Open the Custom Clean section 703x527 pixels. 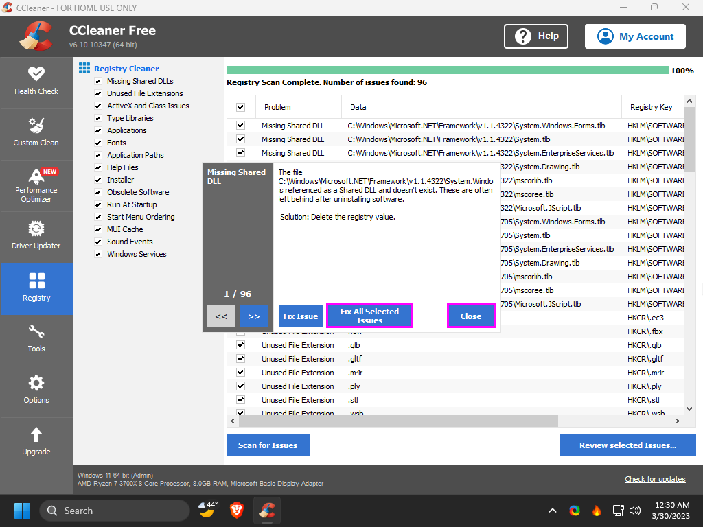(x=36, y=134)
